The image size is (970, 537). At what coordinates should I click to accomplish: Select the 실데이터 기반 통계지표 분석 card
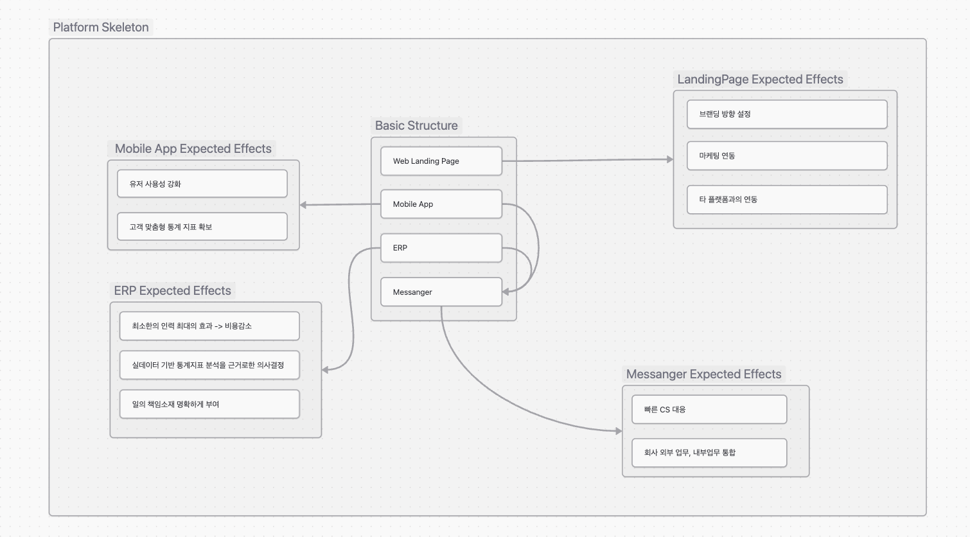point(209,365)
